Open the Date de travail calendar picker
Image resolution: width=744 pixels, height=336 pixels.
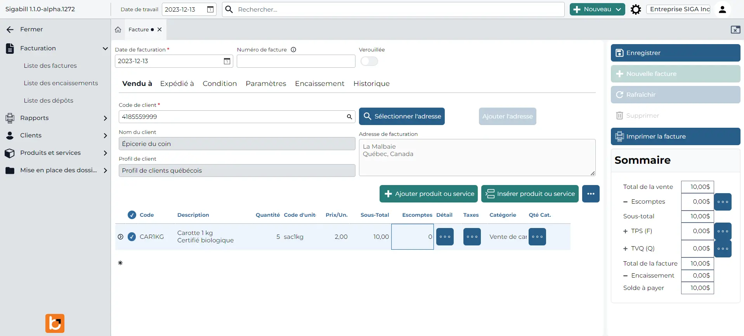[x=210, y=9]
